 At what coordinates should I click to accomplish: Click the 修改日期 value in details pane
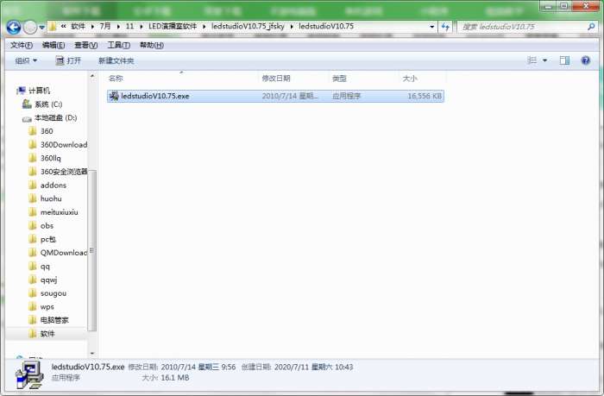click(x=198, y=367)
